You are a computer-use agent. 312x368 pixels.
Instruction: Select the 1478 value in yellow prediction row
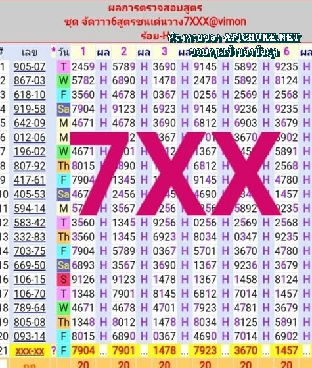click(x=164, y=350)
